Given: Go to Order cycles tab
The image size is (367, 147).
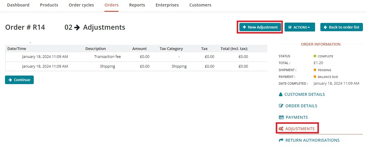Looking at the screenshot, I should [81, 5].
